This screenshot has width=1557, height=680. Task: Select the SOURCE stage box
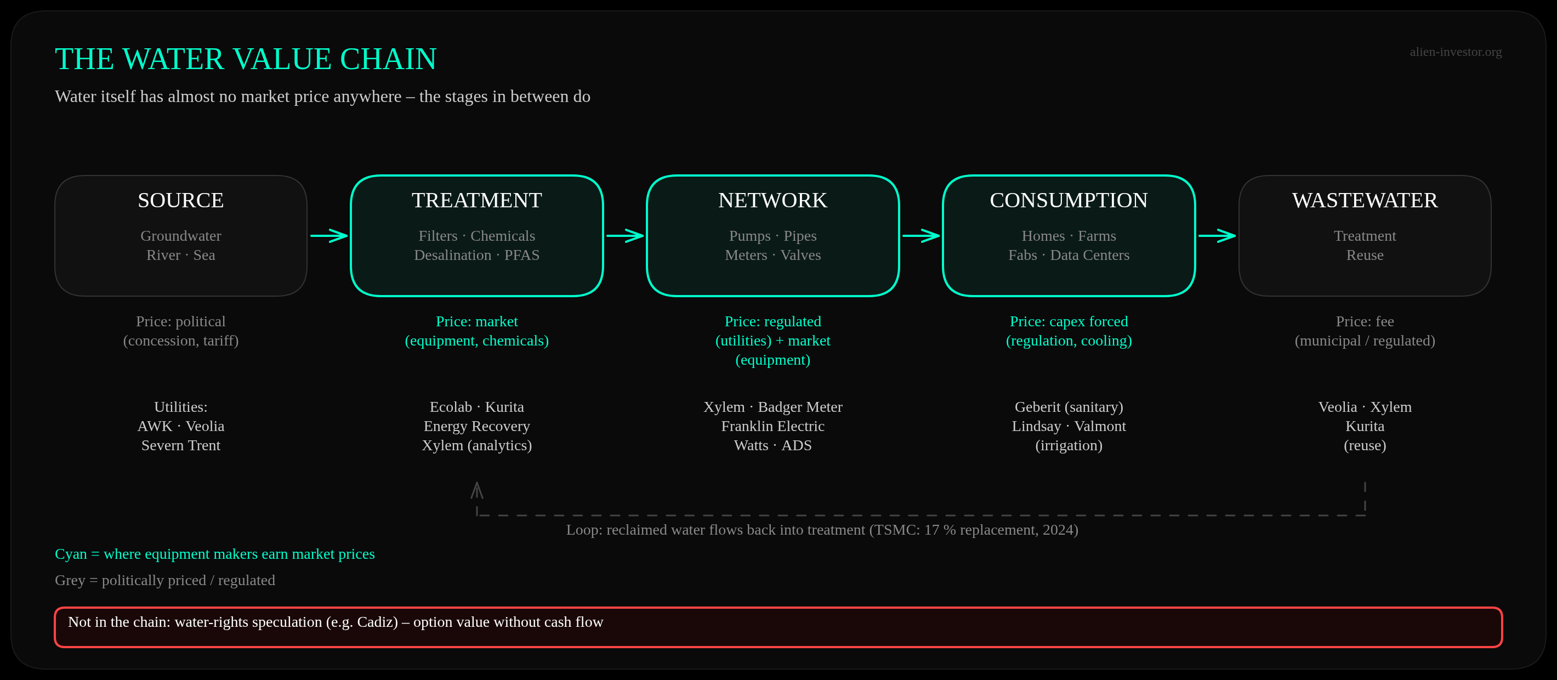click(x=181, y=236)
